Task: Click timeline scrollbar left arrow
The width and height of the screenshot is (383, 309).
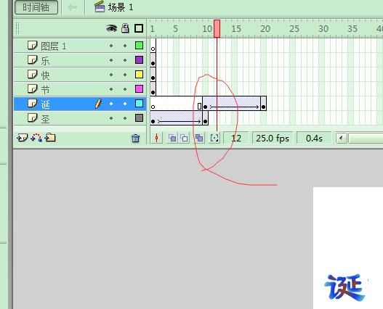Action: [342, 139]
